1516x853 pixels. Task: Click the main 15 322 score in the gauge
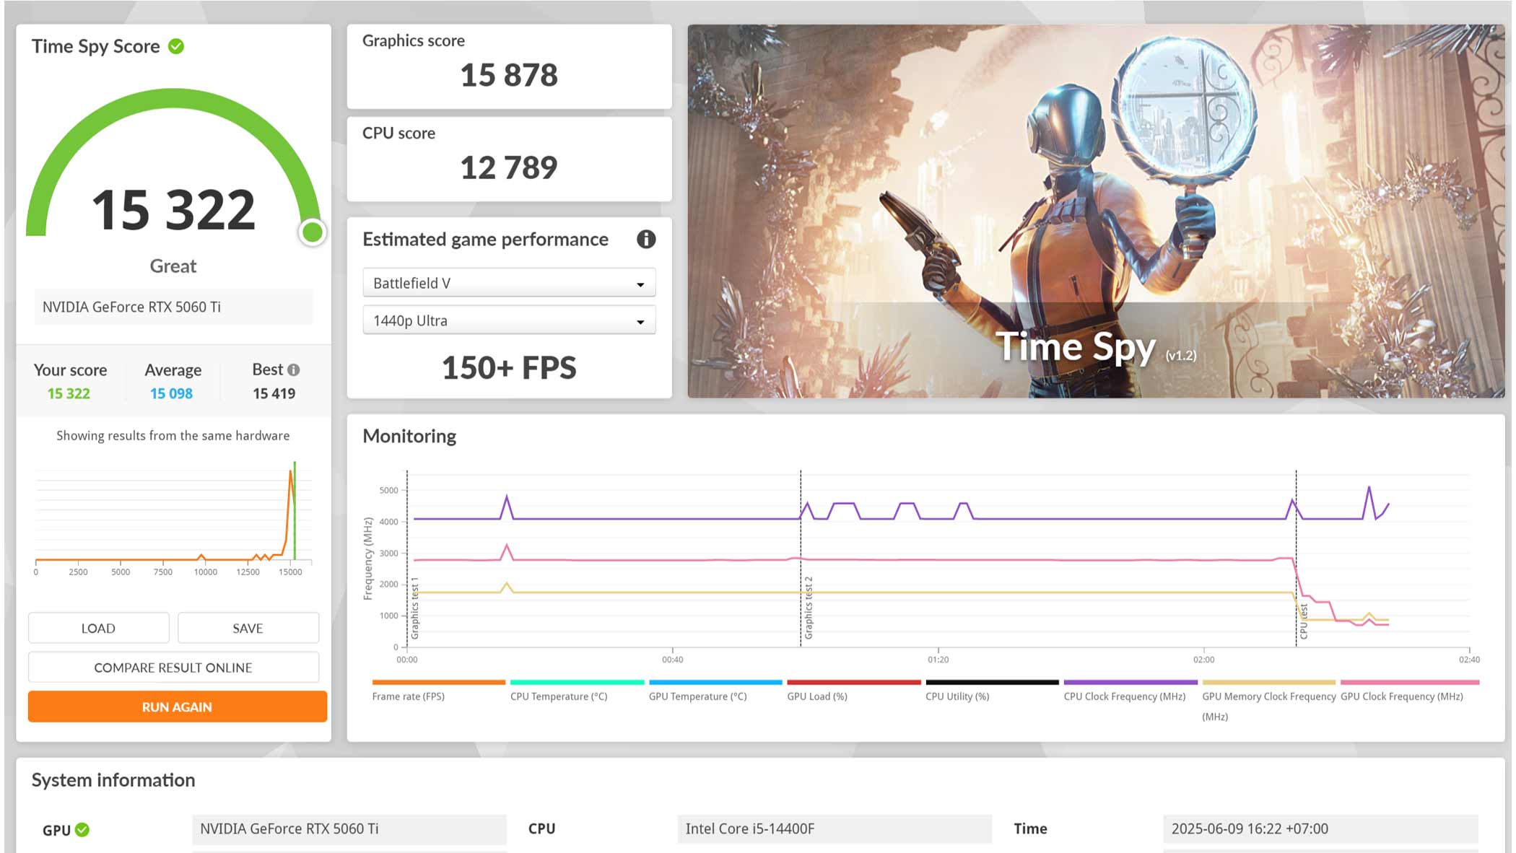(173, 210)
